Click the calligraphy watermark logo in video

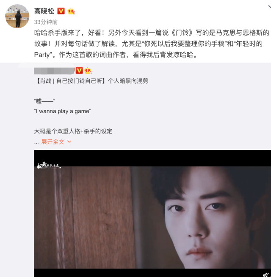[x=49, y=166]
